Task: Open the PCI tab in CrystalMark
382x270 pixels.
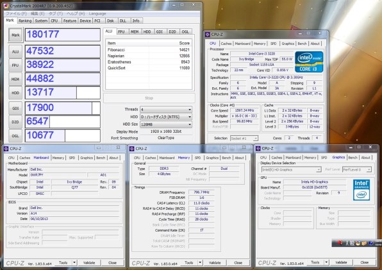Action: pyautogui.click(x=97, y=21)
